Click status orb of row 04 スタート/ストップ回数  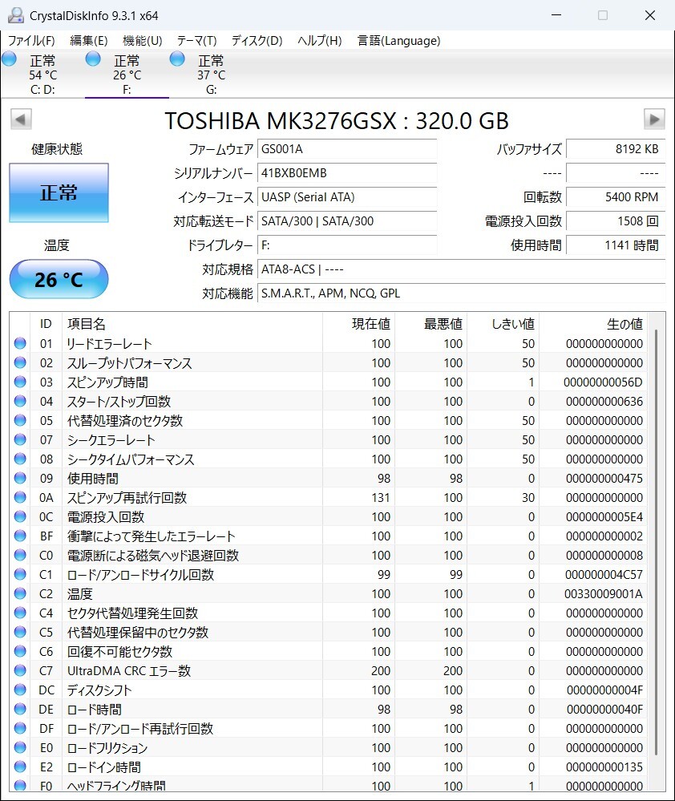point(20,401)
